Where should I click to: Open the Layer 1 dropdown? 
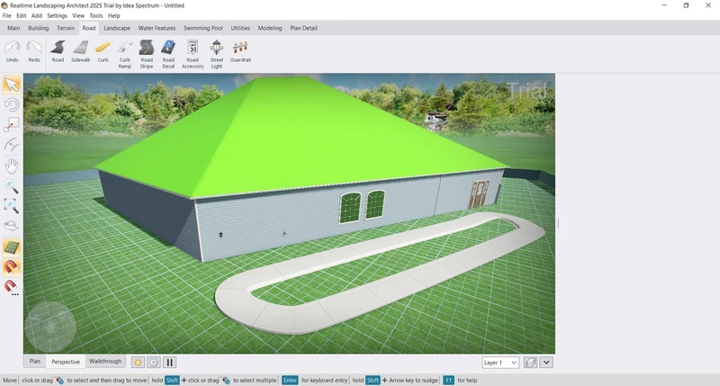click(500, 363)
